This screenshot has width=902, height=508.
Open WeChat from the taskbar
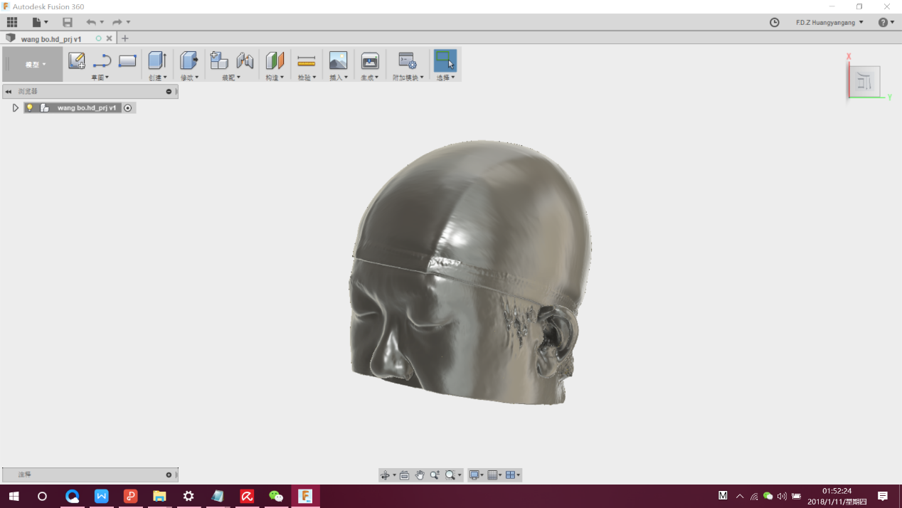click(x=275, y=496)
